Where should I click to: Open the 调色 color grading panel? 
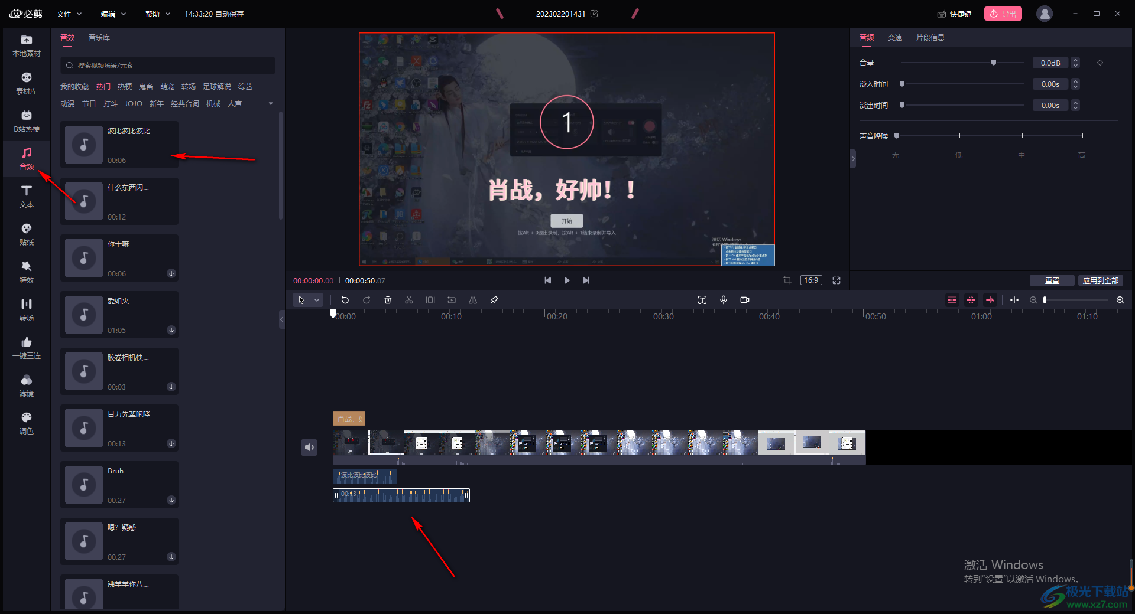tap(27, 423)
